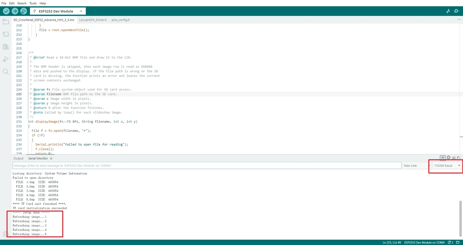Click 'Refreshing image...3' output line
Image resolution: width=463 pixels, height=245 pixels.
pos(29,225)
